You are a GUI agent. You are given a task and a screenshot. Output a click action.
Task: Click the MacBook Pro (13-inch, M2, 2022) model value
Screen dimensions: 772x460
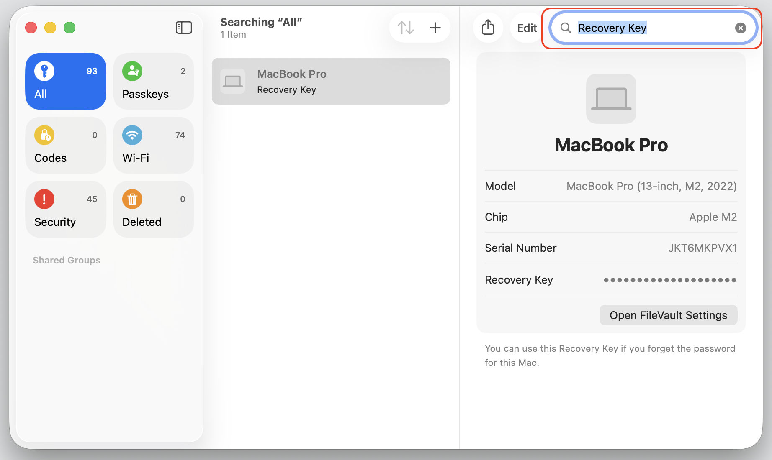pyautogui.click(x=651, y=186)
